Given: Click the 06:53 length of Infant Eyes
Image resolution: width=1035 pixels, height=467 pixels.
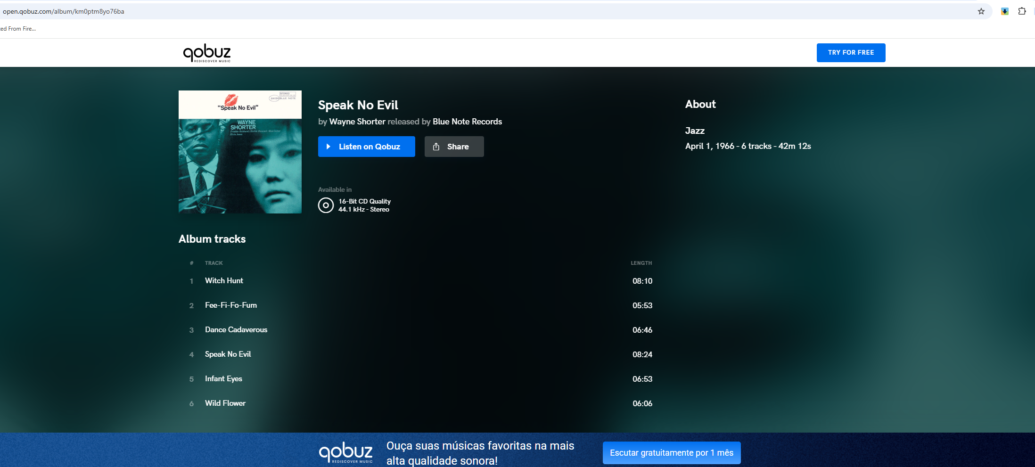Looking at the screenshot, I should click(642, 379).
